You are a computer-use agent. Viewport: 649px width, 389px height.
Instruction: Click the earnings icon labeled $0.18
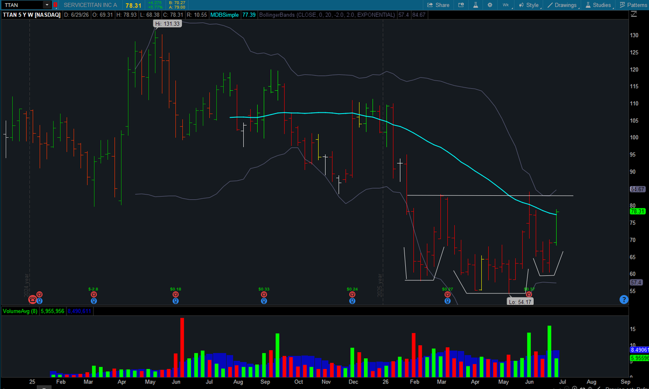tap(175, 294)
